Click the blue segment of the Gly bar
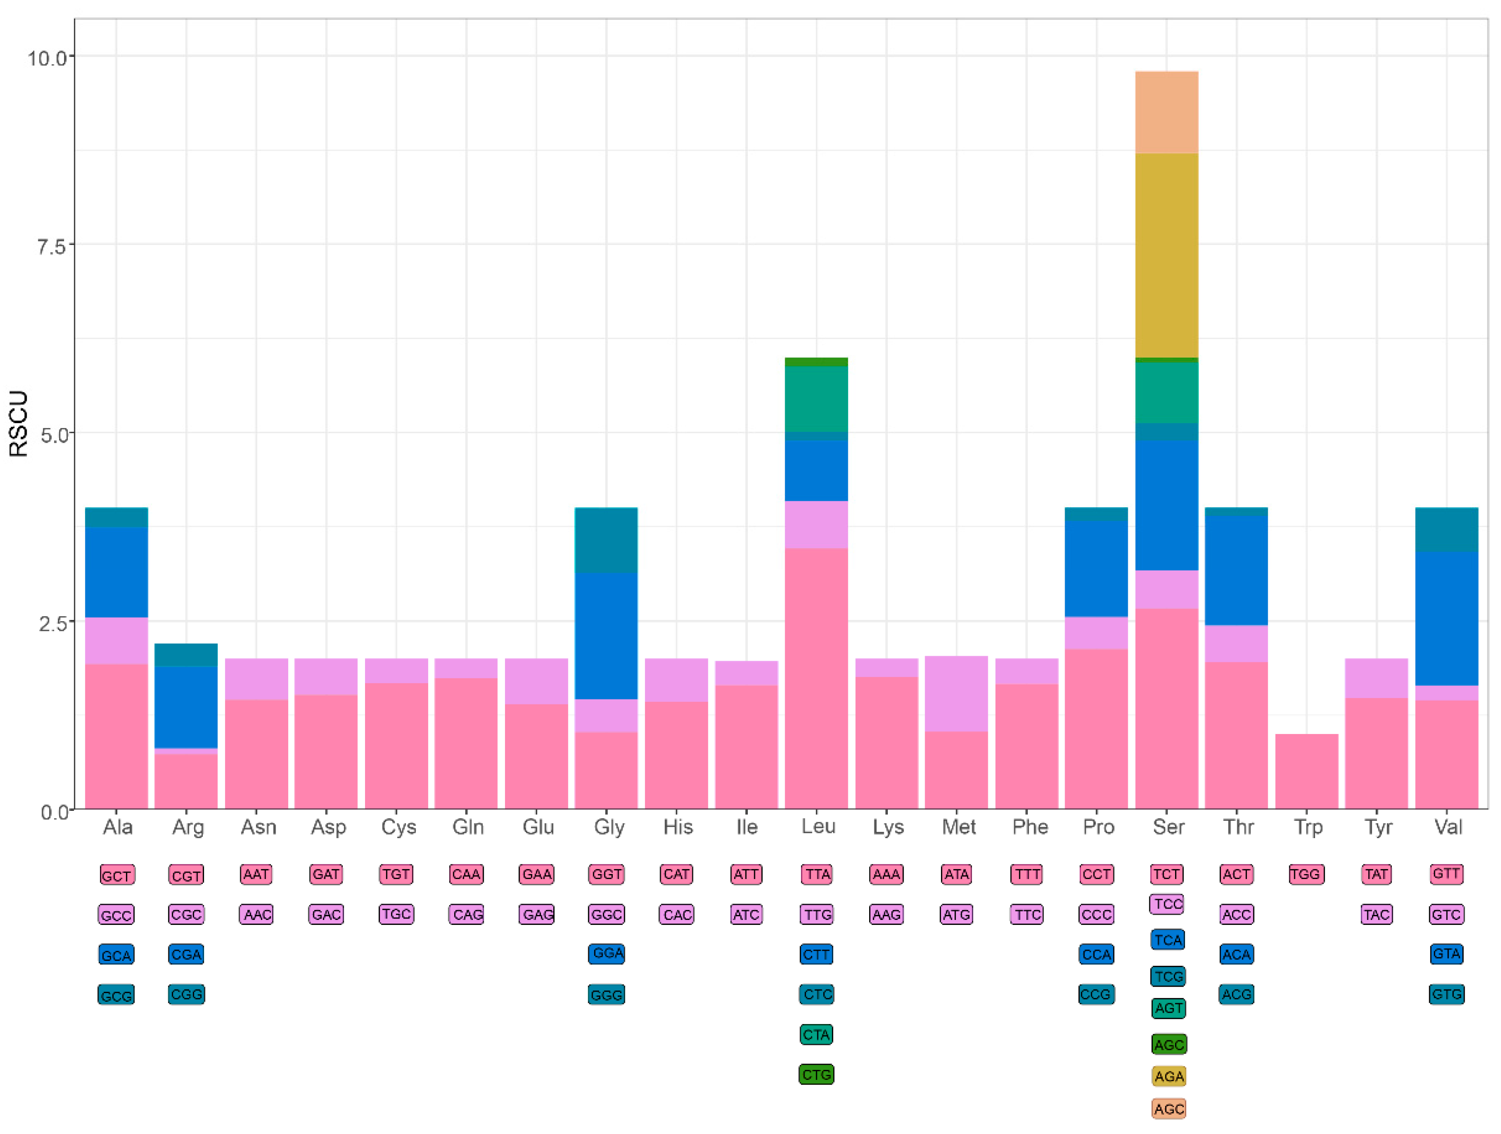1501x1134 pixels. point(606,636)
